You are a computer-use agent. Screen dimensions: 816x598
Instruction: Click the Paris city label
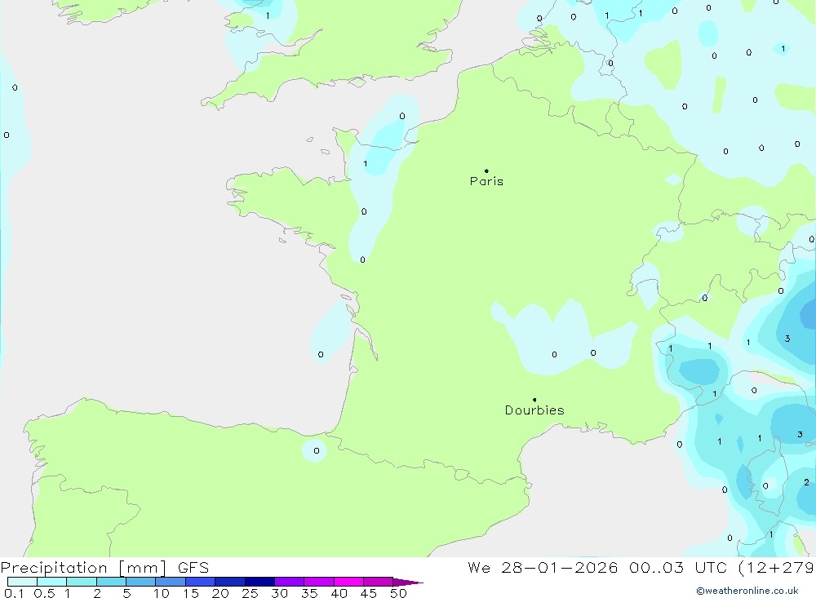pos(486,181)
